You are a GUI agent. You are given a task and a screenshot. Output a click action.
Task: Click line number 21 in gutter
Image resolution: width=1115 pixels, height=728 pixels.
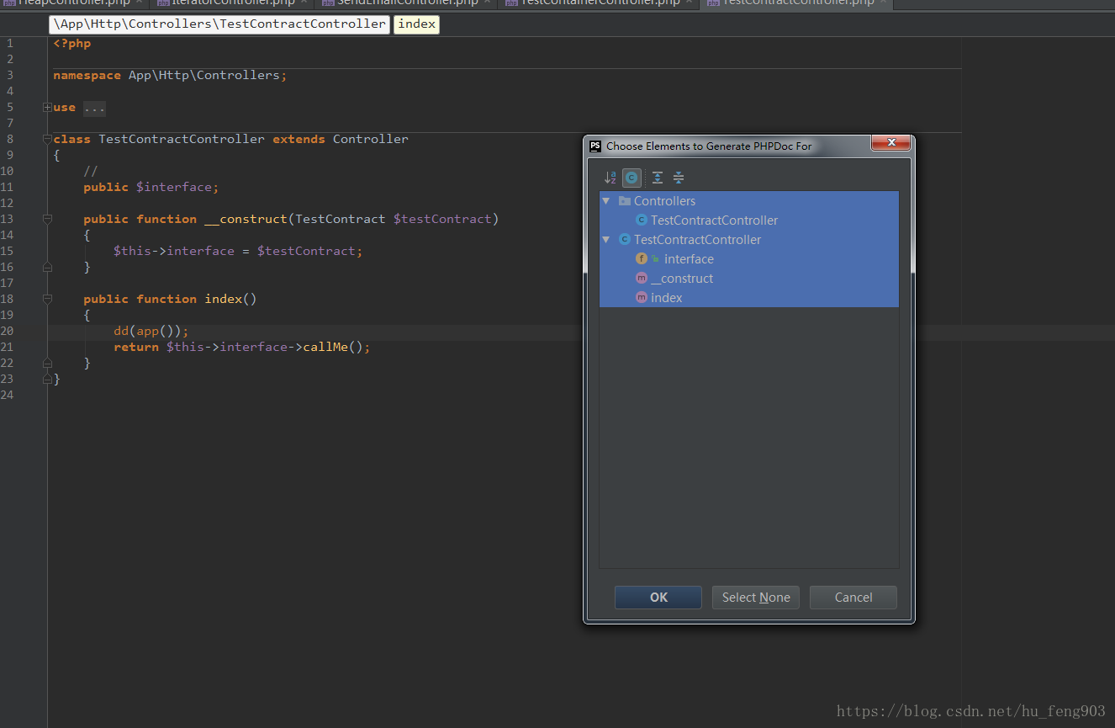8,347
